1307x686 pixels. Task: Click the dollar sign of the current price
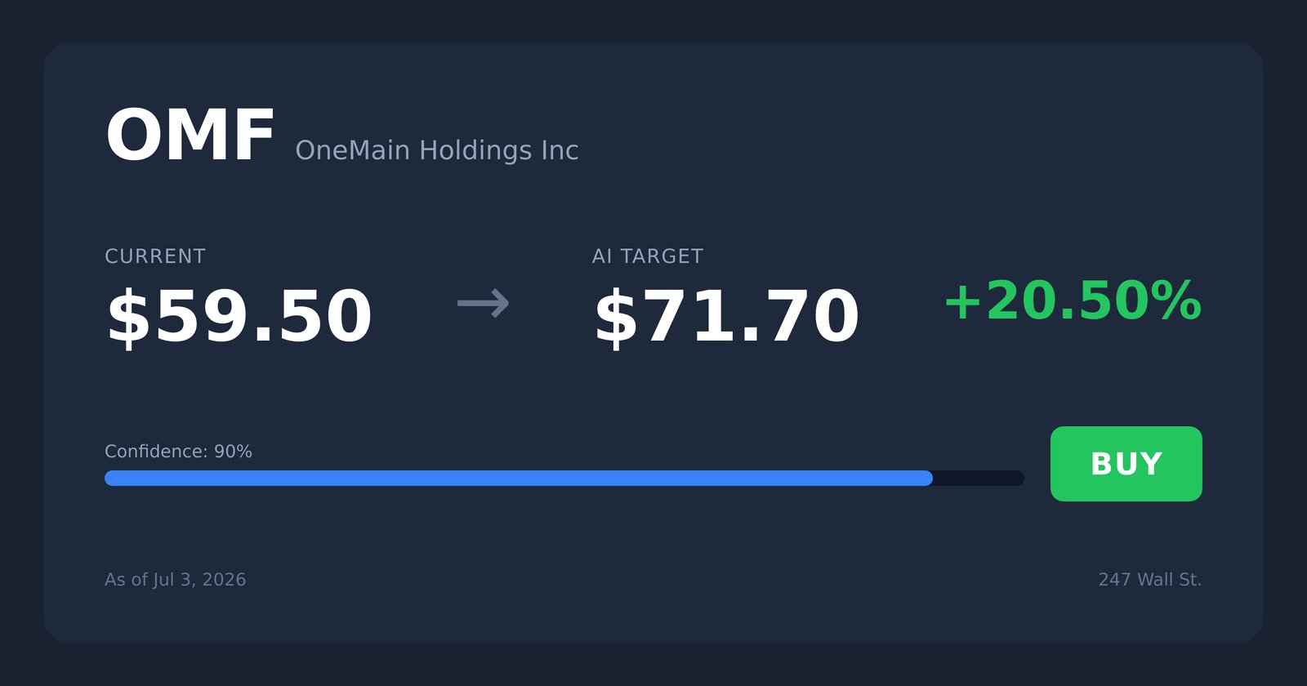coord(128,317)
